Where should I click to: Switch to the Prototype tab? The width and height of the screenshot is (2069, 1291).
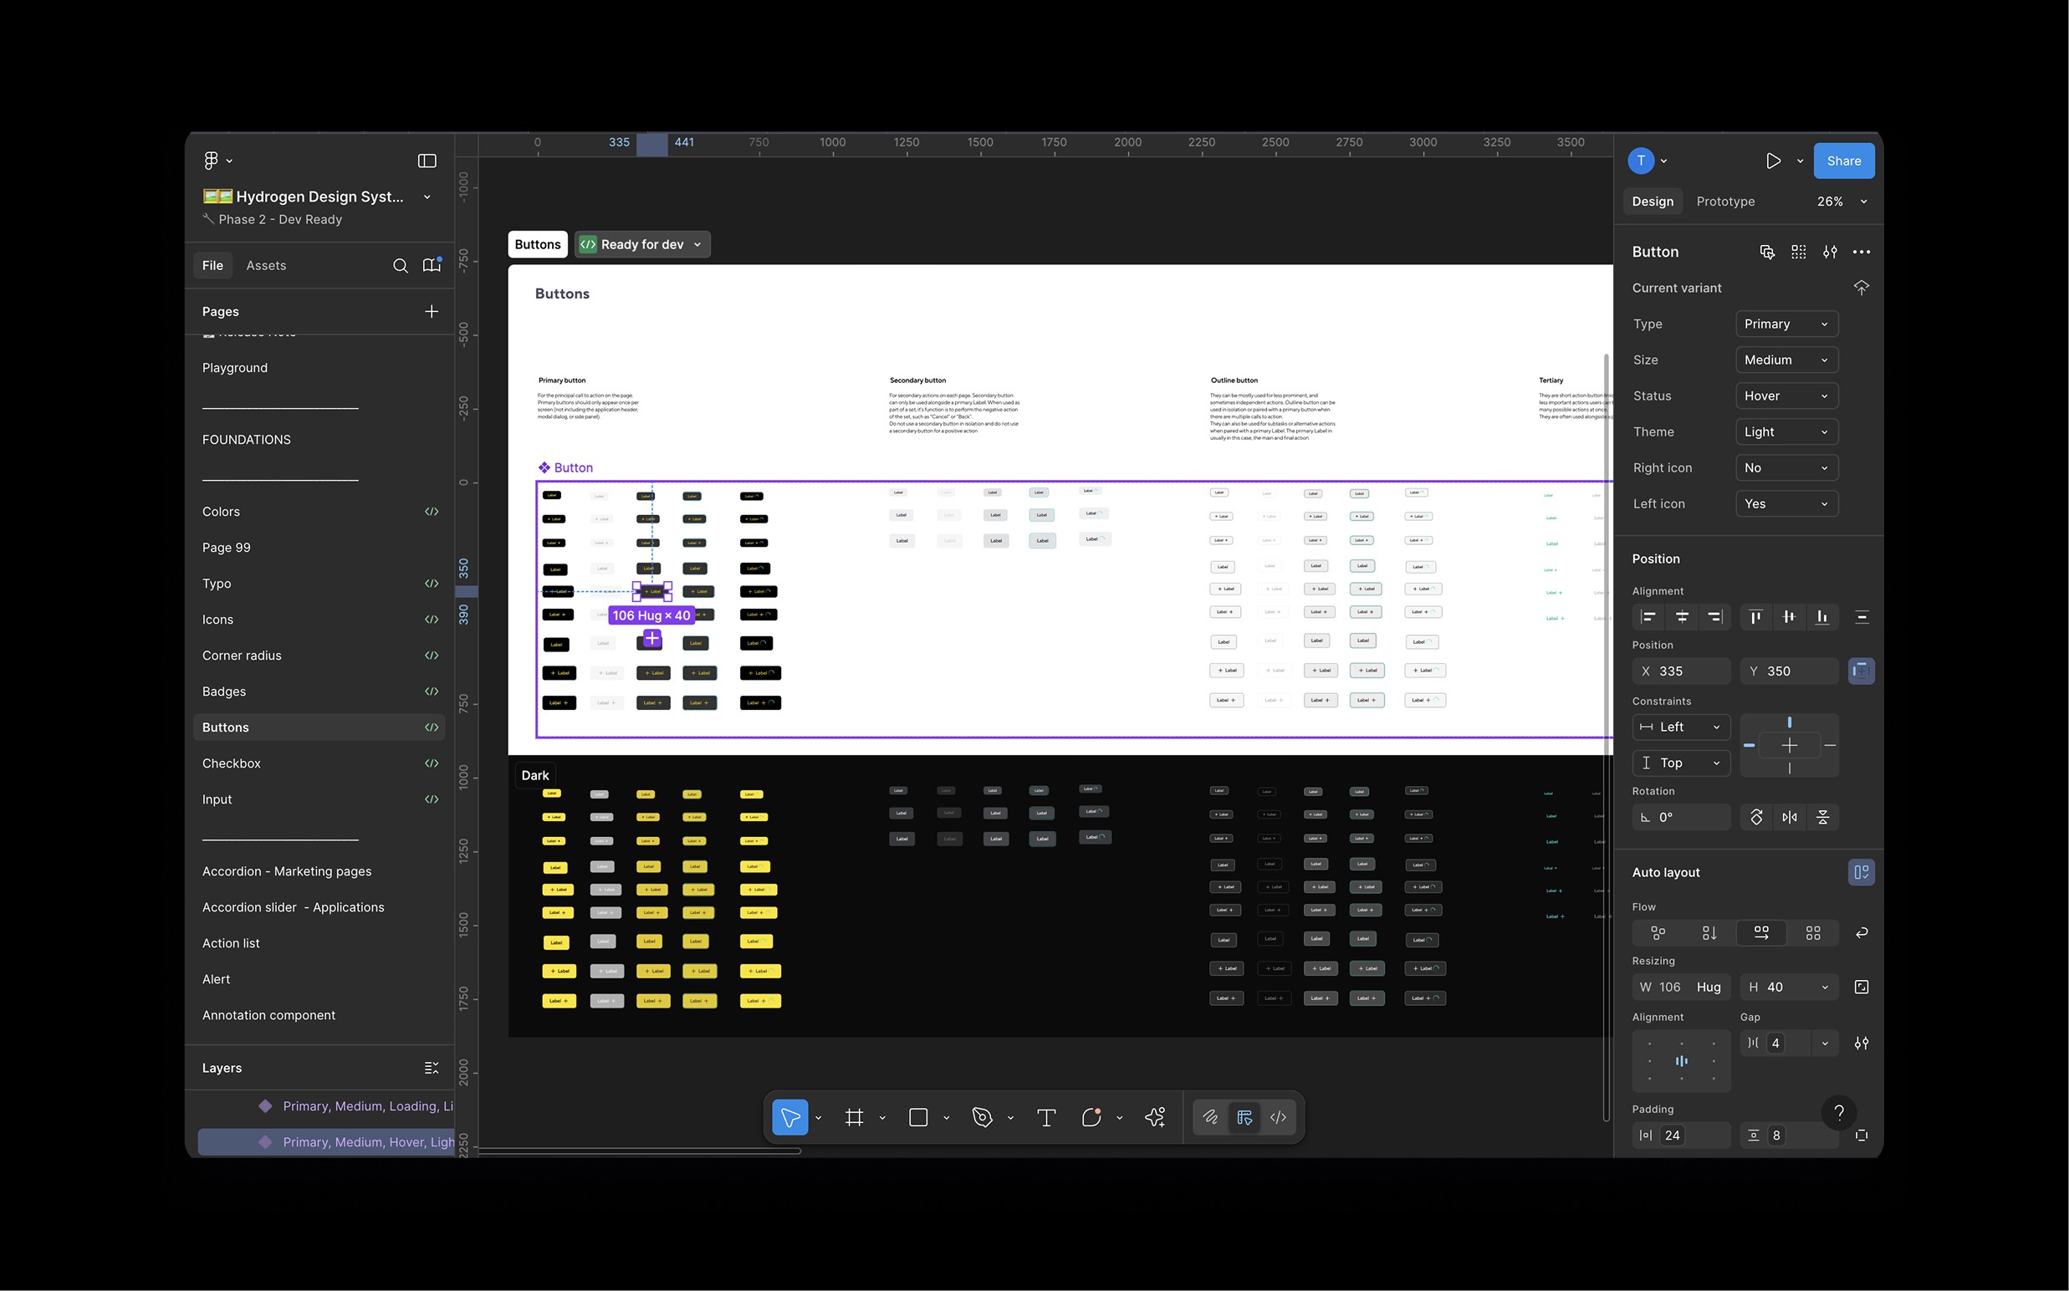click(x=1726, y=202)
